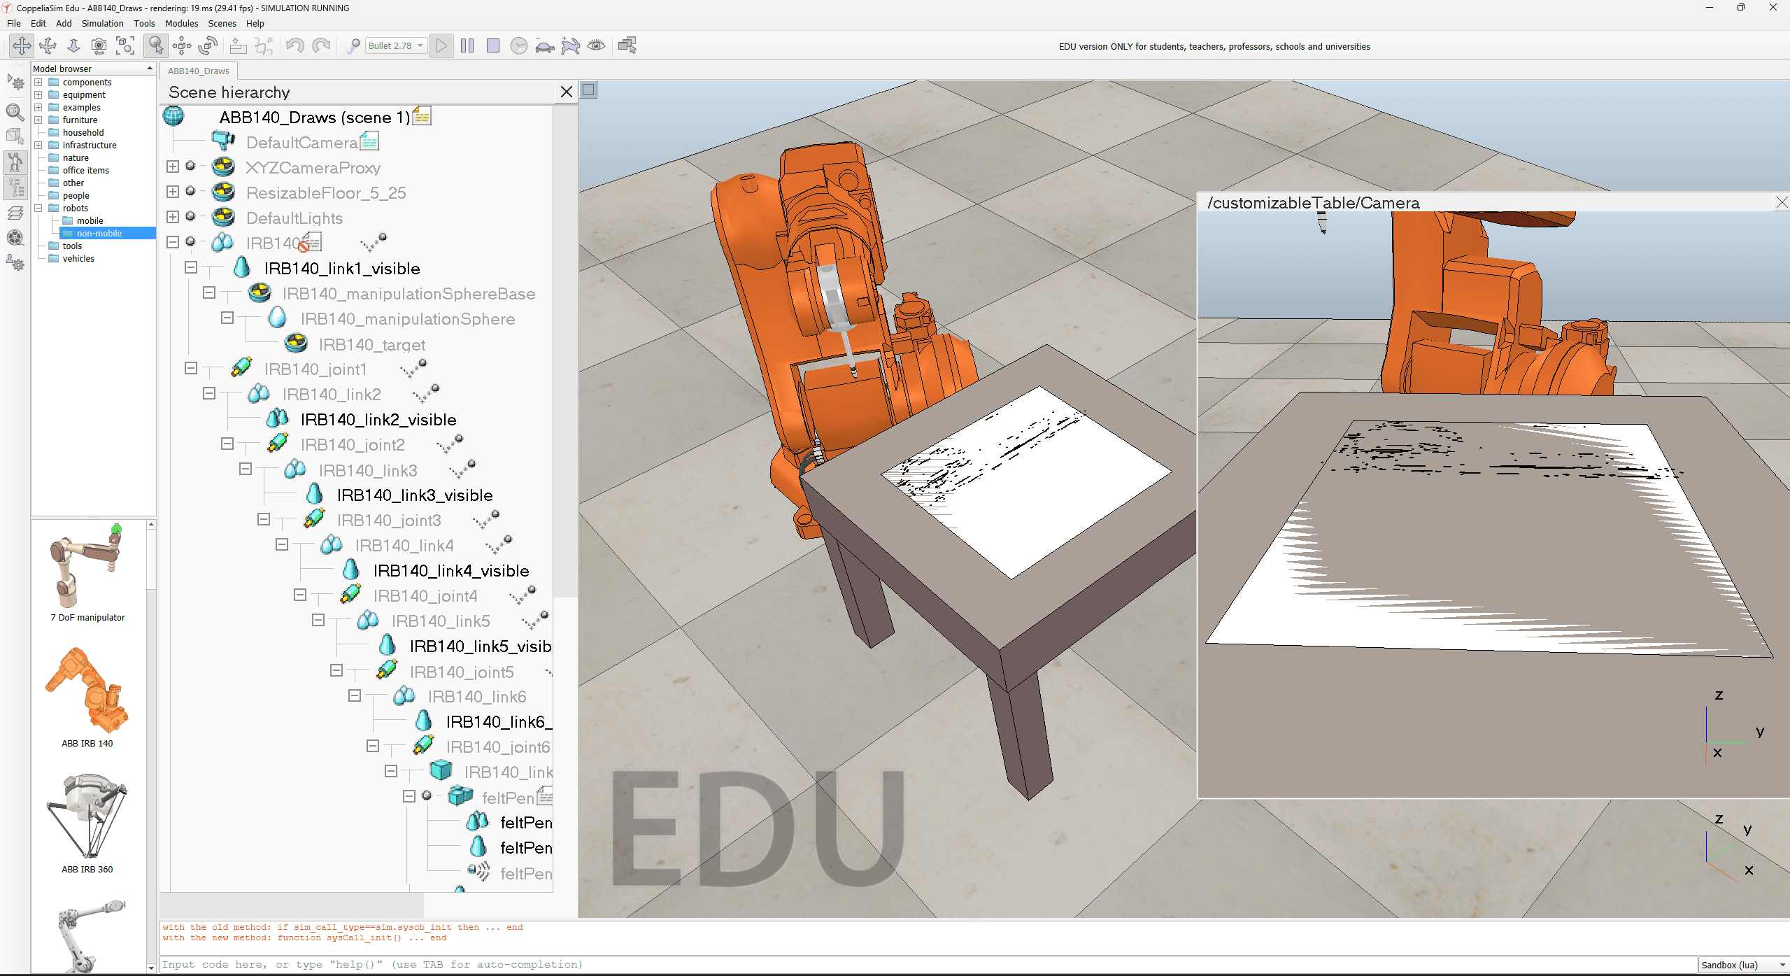
Task: Toggle real-time simulation mode clock icon
Action: click(519, 46)
